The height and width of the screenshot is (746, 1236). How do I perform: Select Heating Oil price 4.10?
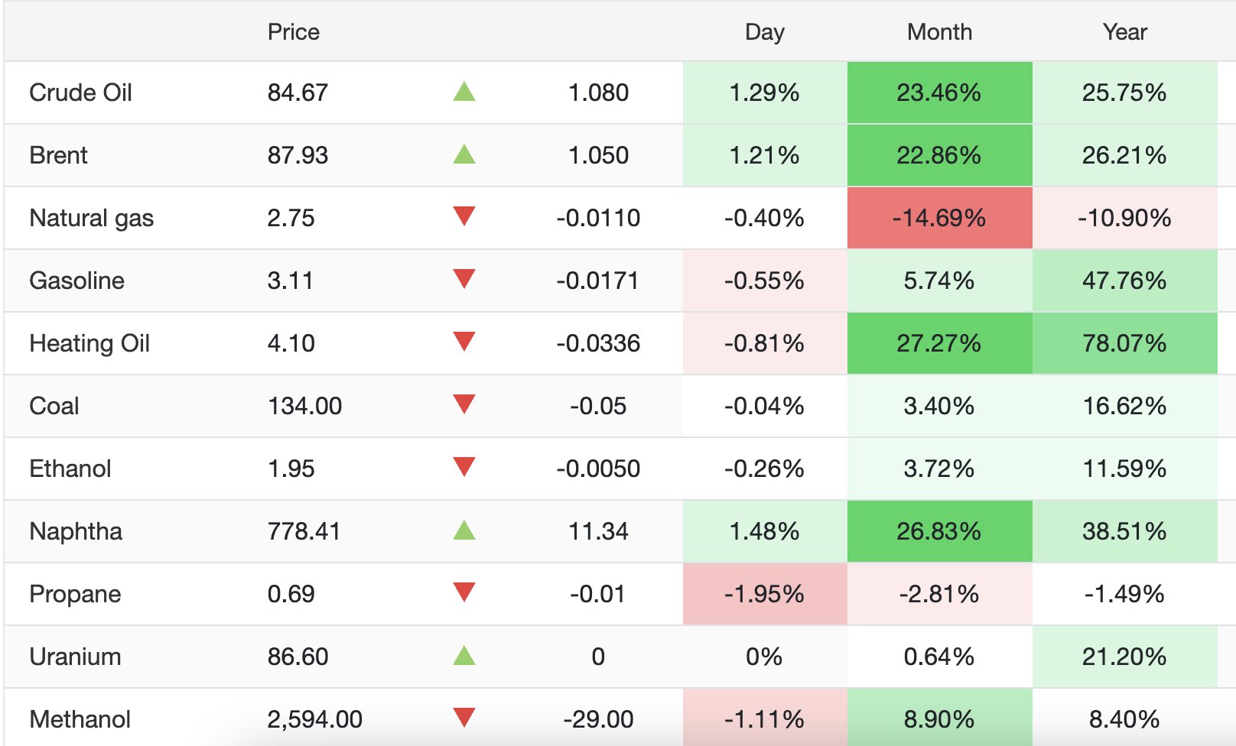(x=291, y=343)
